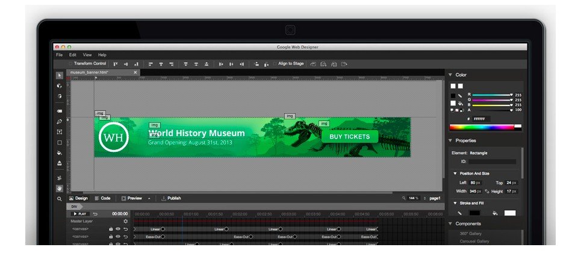The width and height of the screenshot is (578, 253).
Task: Expand the Components panel section
Action: pyautogui.click(x=450, y=223)
